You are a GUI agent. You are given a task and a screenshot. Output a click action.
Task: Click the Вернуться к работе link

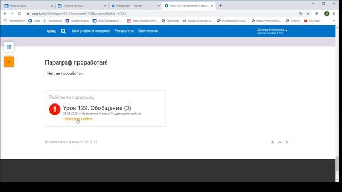point(78,119)
